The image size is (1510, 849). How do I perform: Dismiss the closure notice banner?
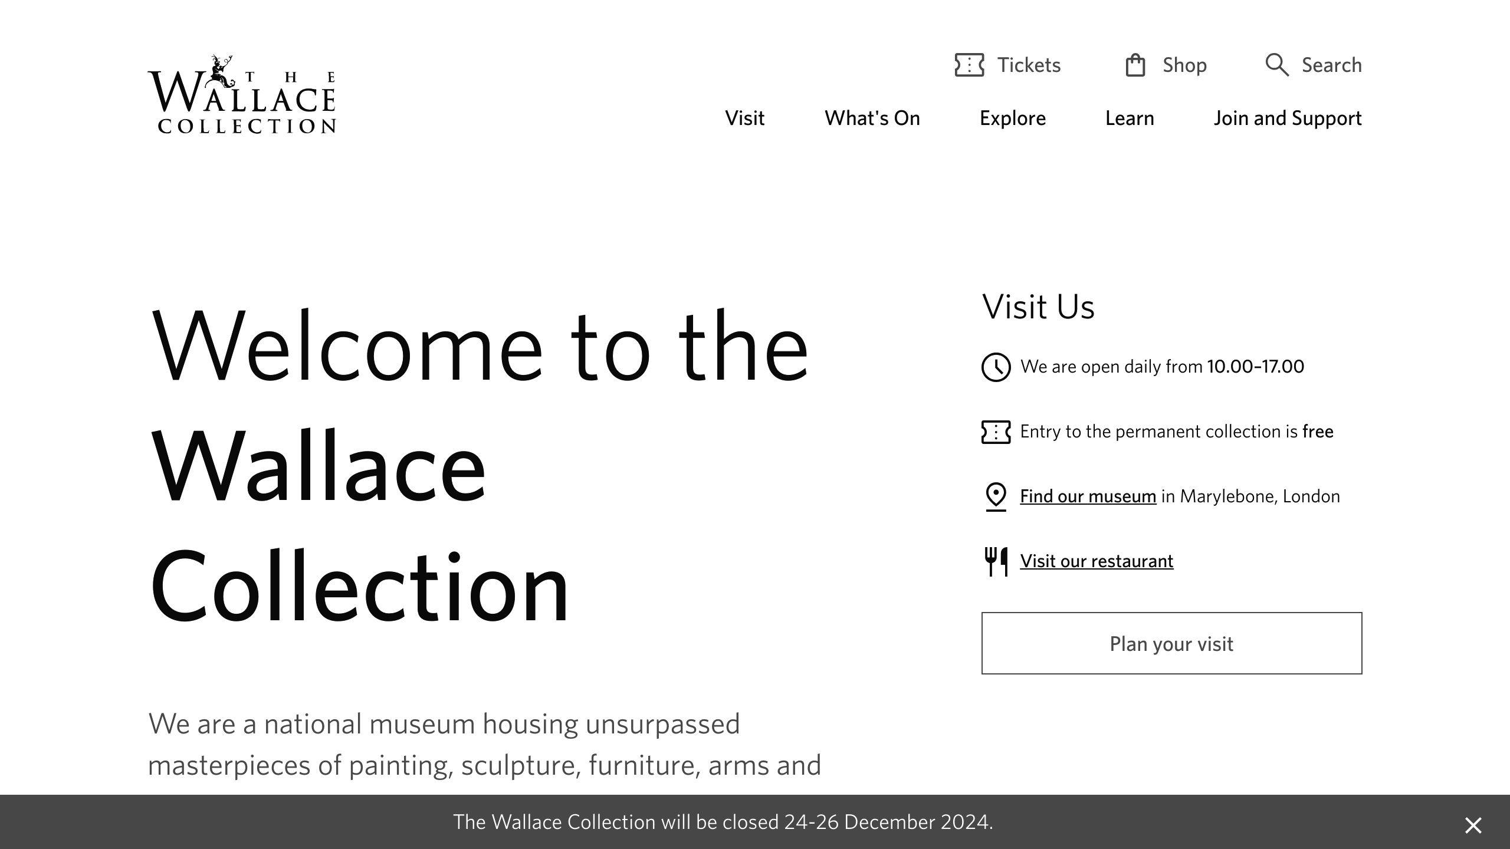(x=1473, y=825)
